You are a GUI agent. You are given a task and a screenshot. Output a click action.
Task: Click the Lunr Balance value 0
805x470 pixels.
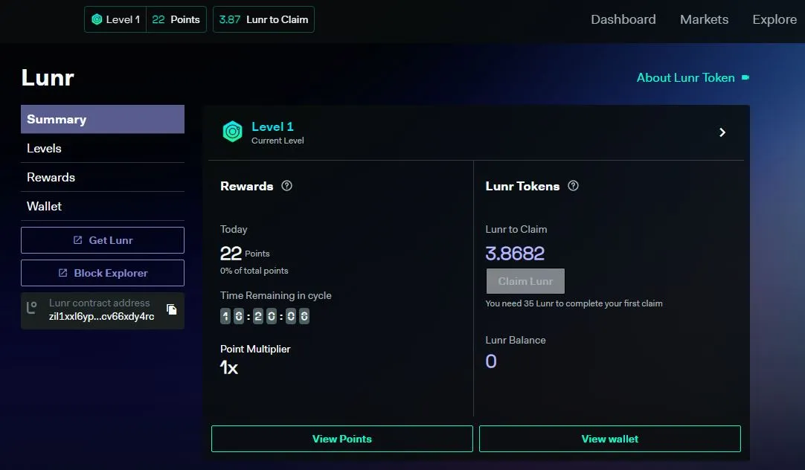491,361
